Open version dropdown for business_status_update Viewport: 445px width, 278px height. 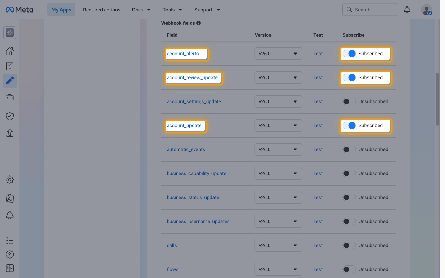point(278,197)
